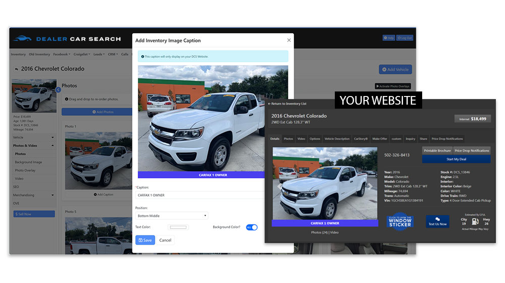
Task: Switch to the CarStory tab
Action: pyautogui.click(x=361, y=139)
